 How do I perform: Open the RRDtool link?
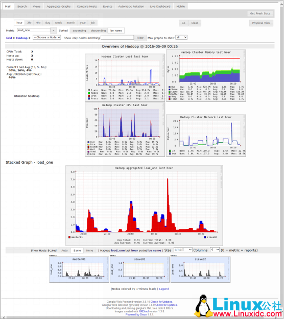click(144, 311)
